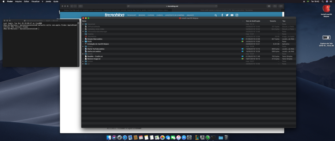Open Safari from the Dock
Viewport: 335px width, 141px height.
coord(125,137)
